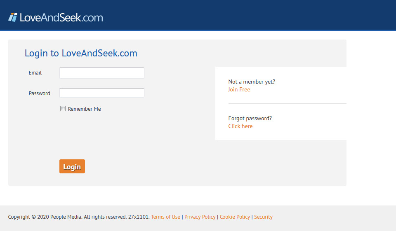
Task: Click the 'Forgot password?' text
Action: [x=250, y=118]
